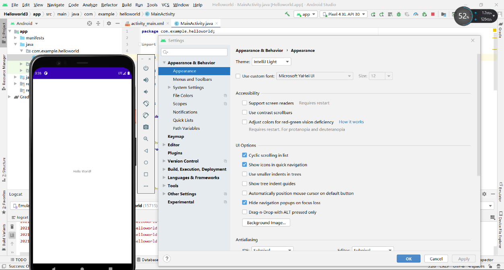
Task: Open Overview with emulator square icon
Action: pyautogui.click(x=146, y=174)
